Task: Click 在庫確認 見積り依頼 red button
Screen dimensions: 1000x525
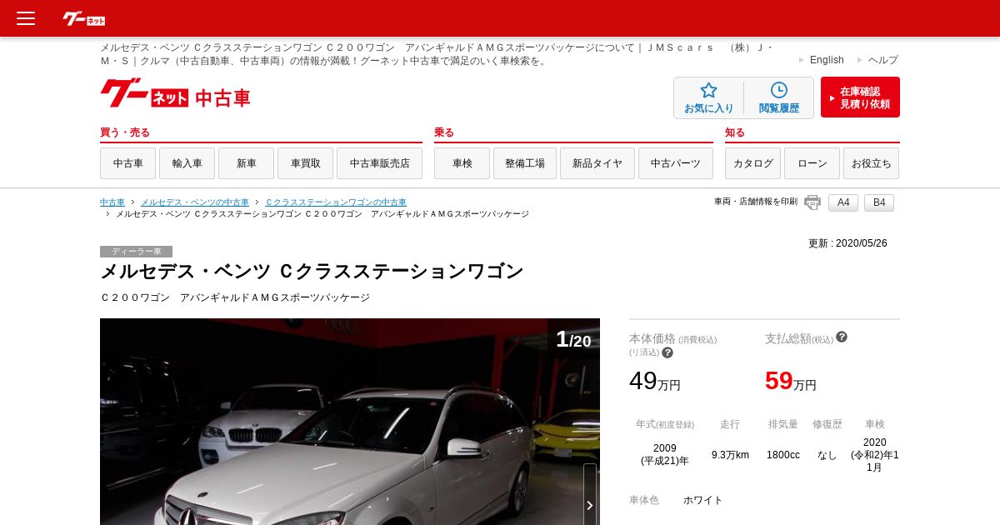Action: [x=860, y=97]
